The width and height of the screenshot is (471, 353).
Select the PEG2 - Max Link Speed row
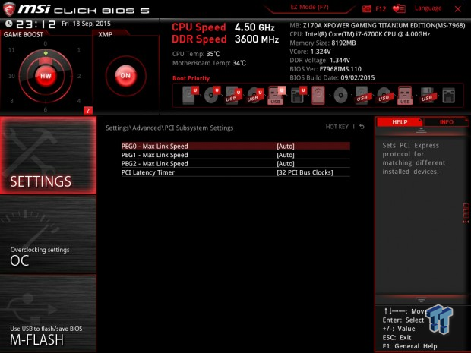point(235,163)
